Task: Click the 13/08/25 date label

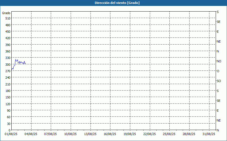Action: 90,134
